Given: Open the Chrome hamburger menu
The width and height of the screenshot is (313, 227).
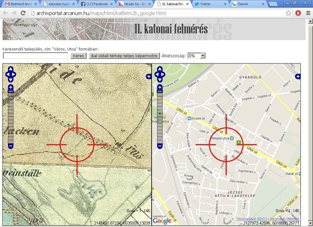Looking at the screenshot, I should pyautogui.click(x=308, y=13).
